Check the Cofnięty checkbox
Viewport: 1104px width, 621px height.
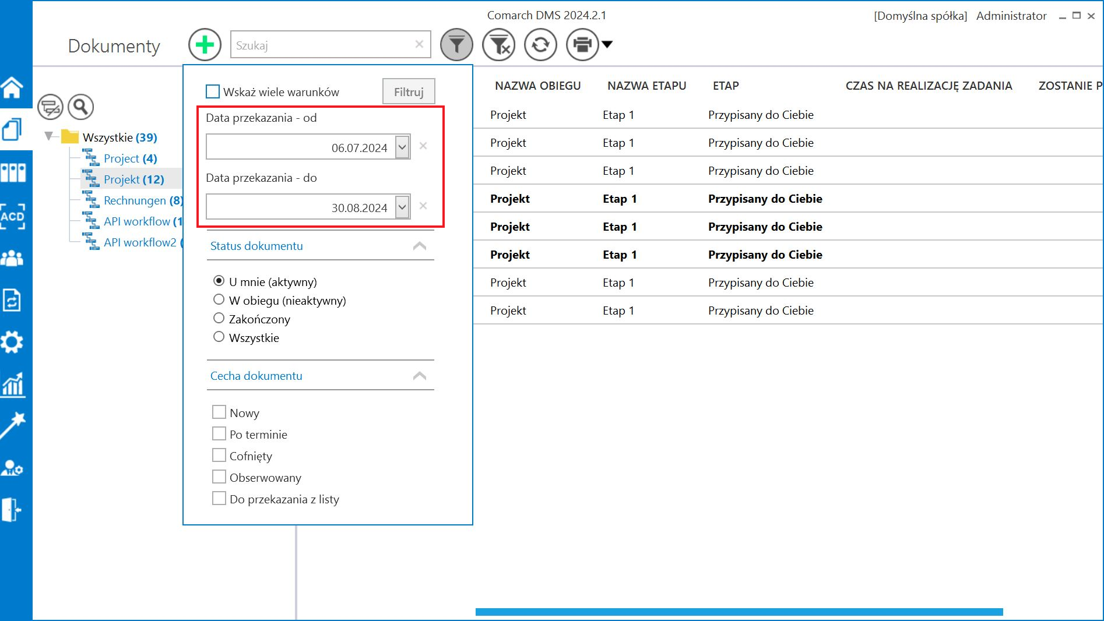[x=219, y=456]
